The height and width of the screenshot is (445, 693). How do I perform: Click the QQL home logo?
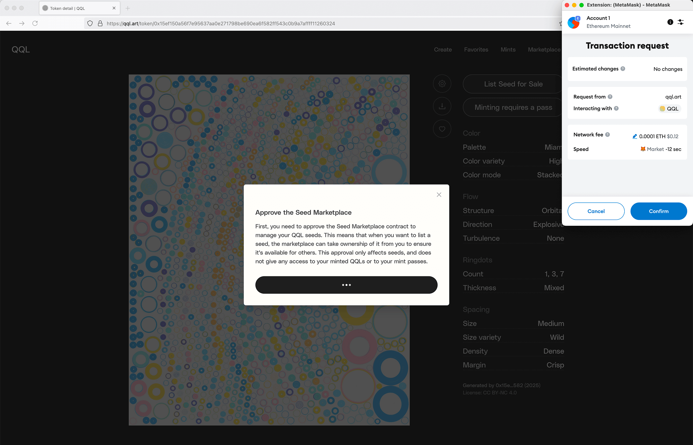[21, 50]
